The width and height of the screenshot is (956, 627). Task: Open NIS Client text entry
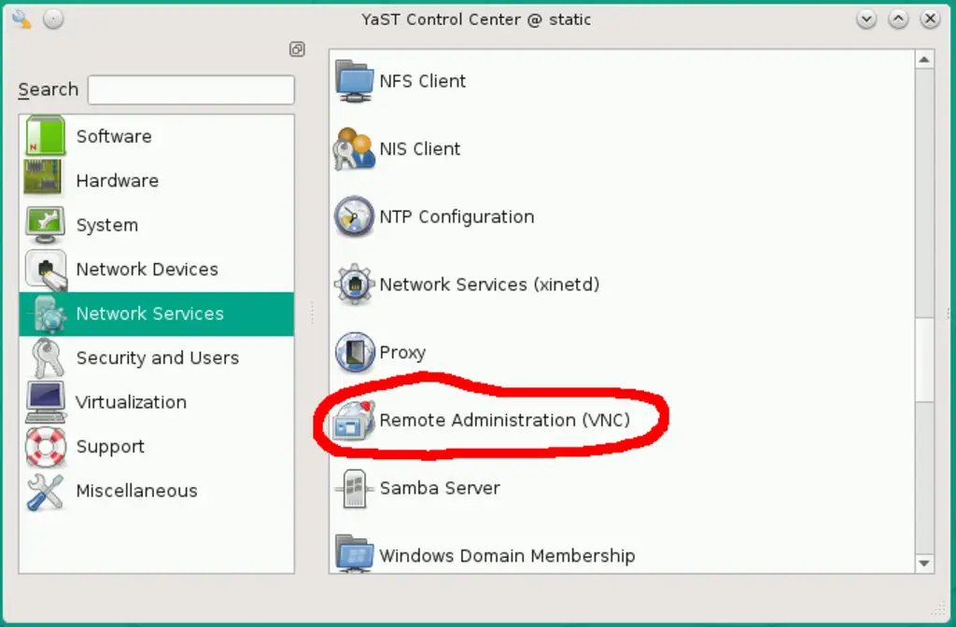click(x=419, y=148)
